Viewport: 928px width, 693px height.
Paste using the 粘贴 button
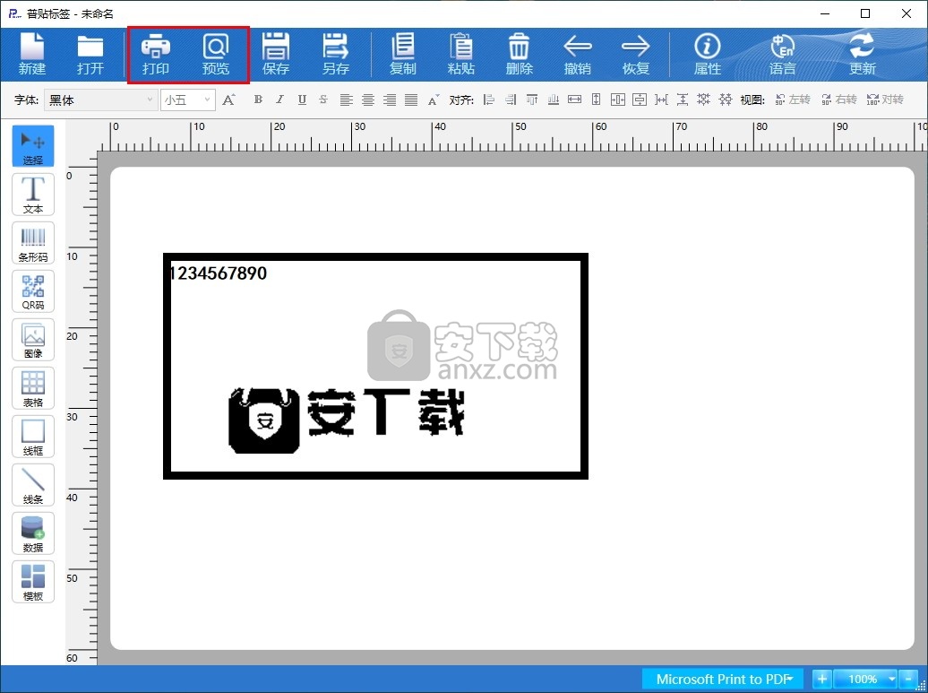[x=461, y=54]
